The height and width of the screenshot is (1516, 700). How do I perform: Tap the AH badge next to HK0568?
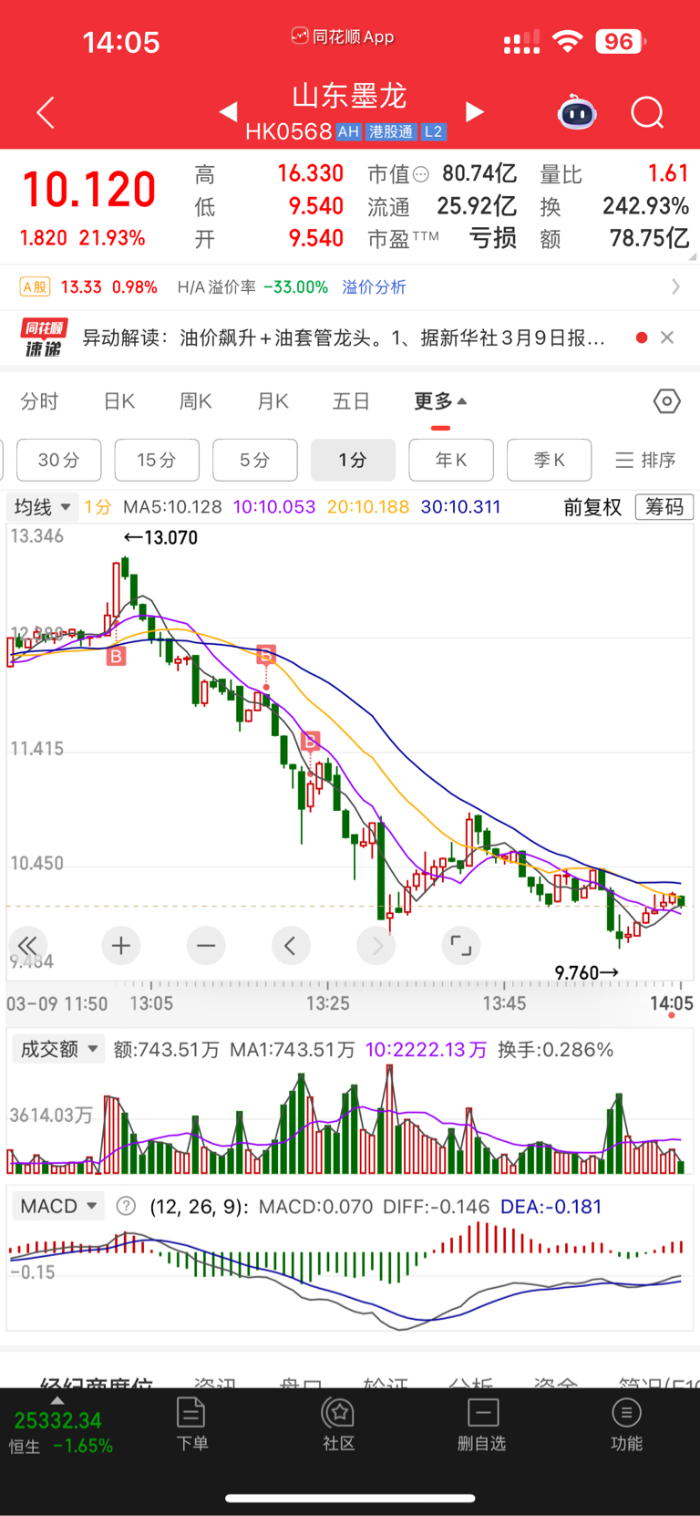(348, 132)
